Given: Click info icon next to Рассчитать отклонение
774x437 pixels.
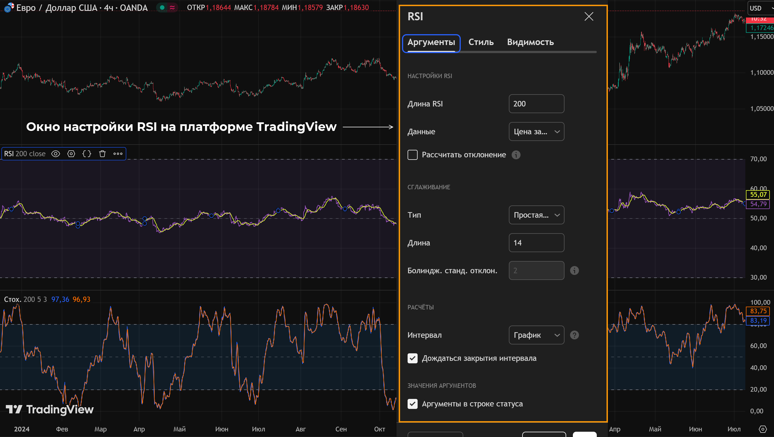Looking at the screenshot, I should [x=516, y=155].
